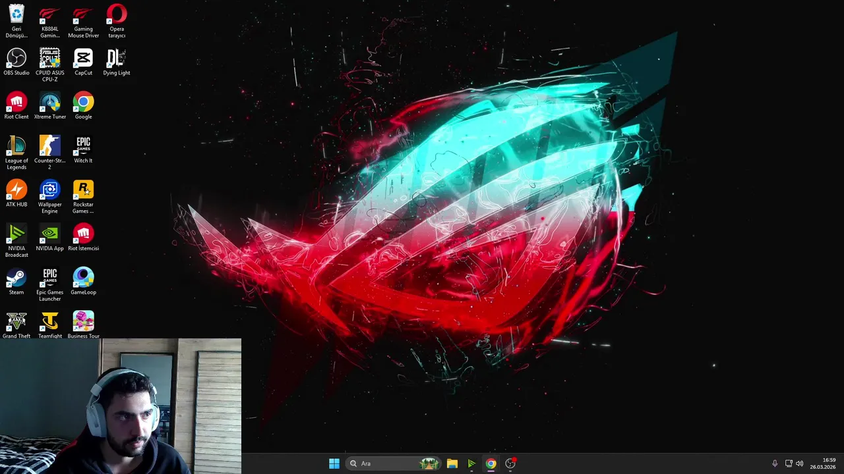Select the Witch It desktop icon
The image size is (844, 474).
point(83,149)
